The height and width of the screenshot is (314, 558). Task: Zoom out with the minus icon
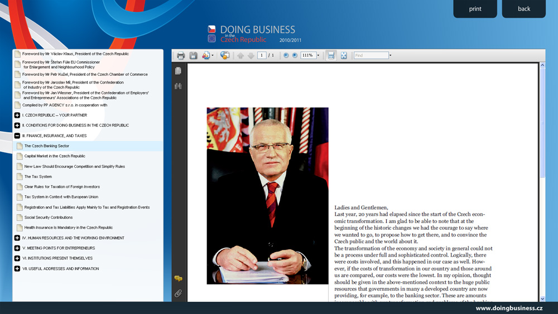286,55
